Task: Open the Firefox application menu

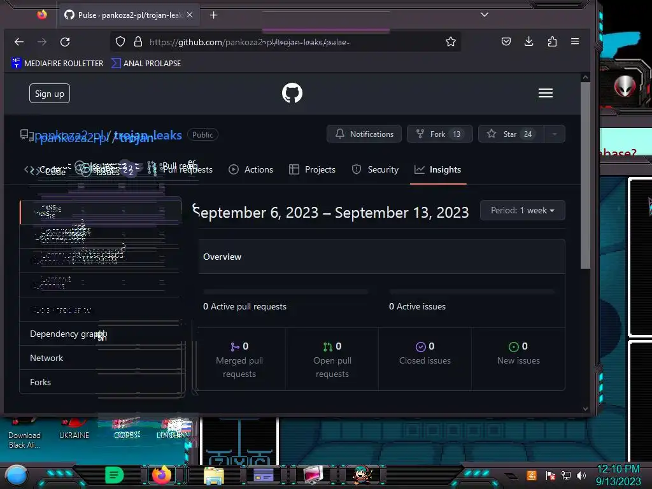Action: pyautogui.click(x=575, y=41)
